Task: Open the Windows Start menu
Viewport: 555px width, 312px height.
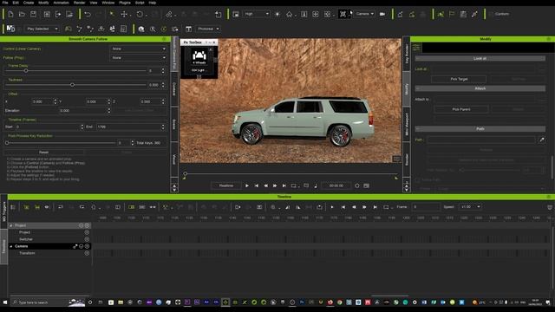Action: tap(5, 302)
